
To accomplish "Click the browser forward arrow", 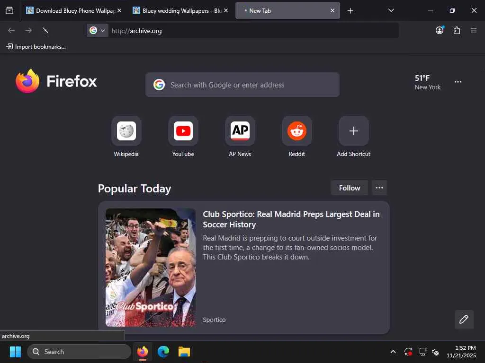I will [28, 30].
